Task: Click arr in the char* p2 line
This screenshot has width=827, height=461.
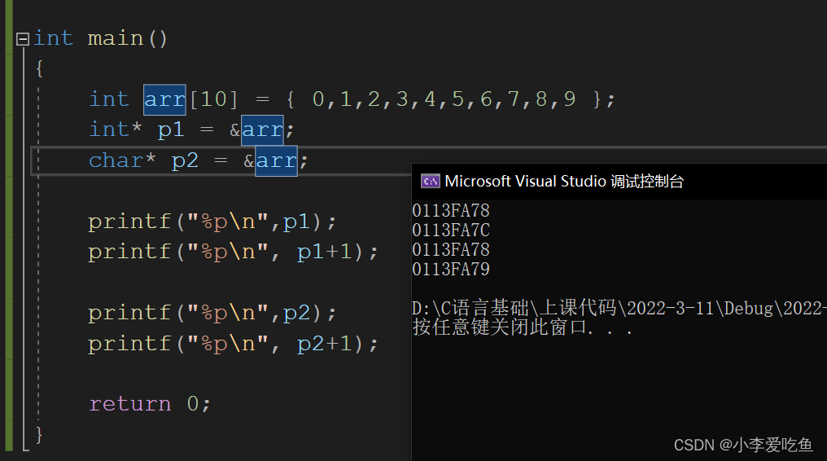Action: tap(277, 161)
